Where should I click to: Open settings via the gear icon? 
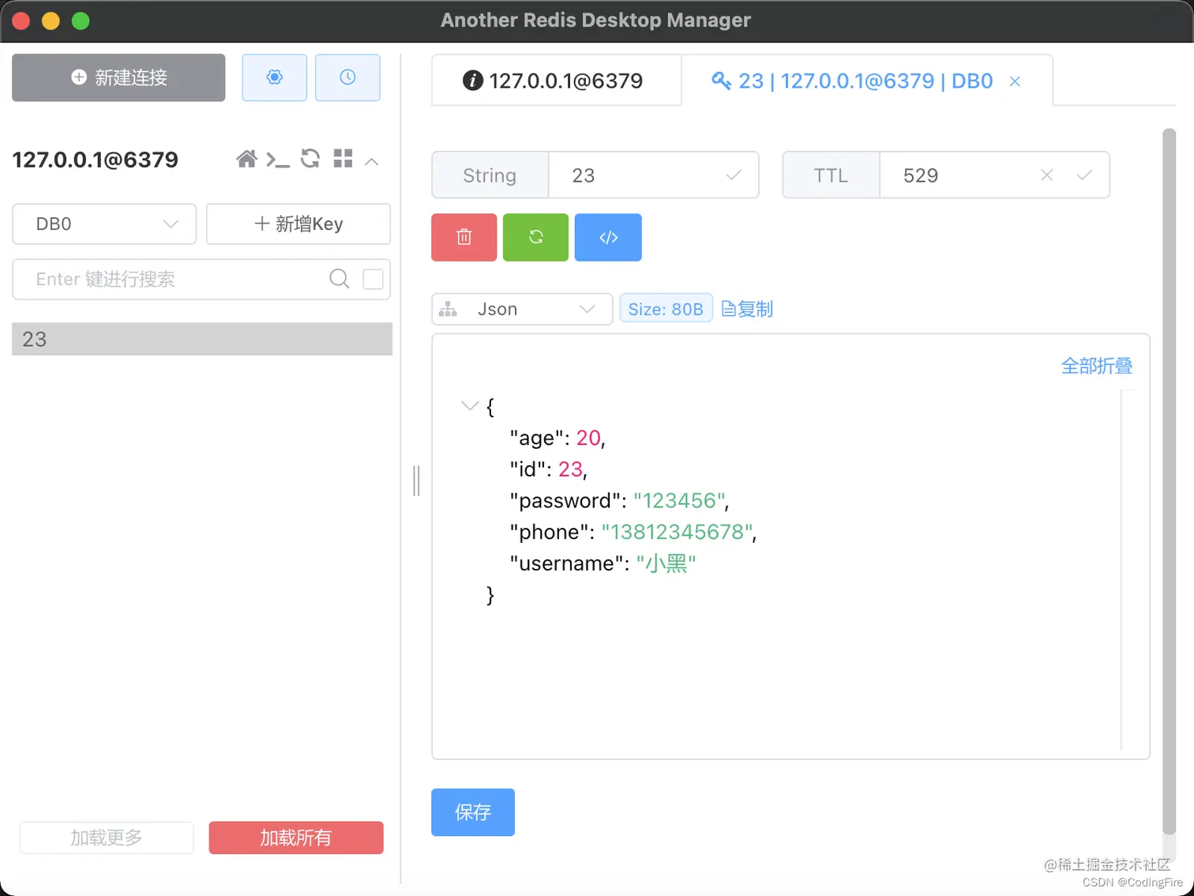point(274,77)
